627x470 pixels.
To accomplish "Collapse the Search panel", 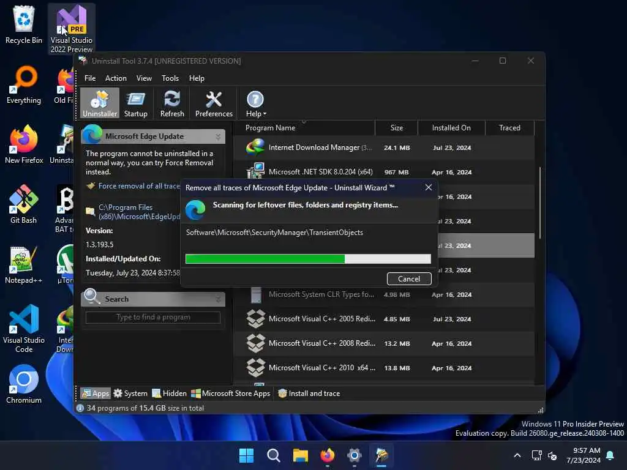I will pos(218,299).
